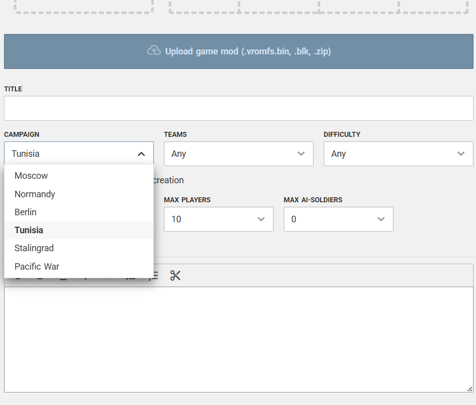Image resolution: width=476 pixels, height=405 pixels.
Task: Select Moscow from the campaign list
Action: (31, 176)
